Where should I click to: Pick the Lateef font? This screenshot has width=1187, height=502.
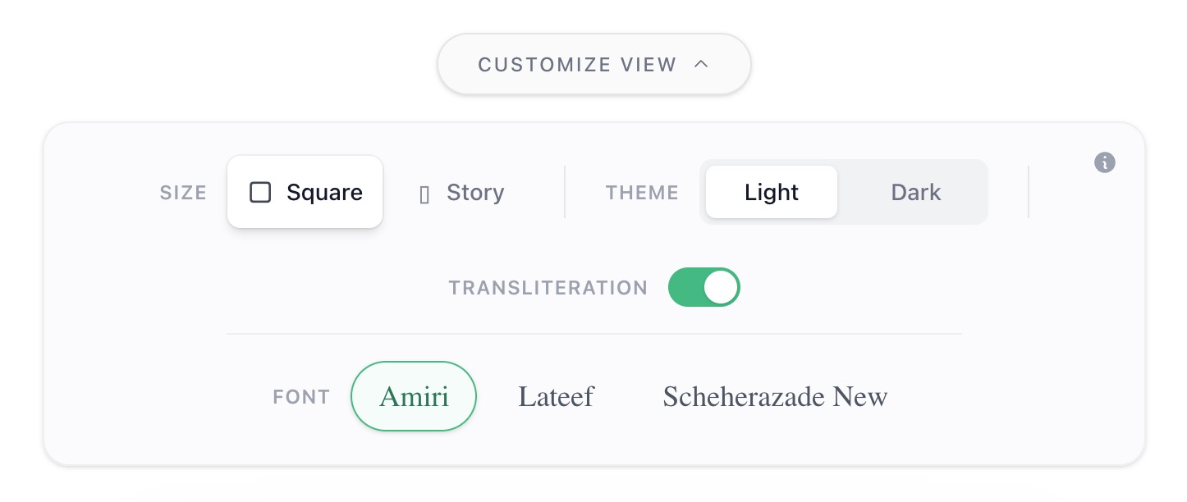click(x=556, y=396)
